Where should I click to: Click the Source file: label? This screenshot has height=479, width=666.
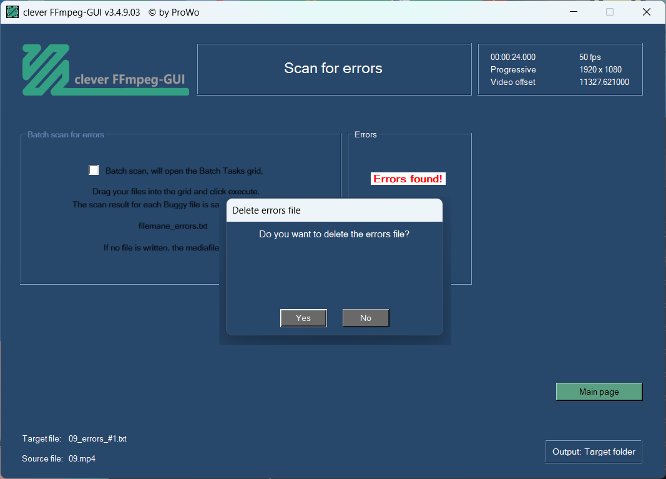tap(42, 458)
